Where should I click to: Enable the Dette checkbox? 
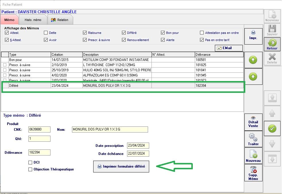tap(46, 33)
